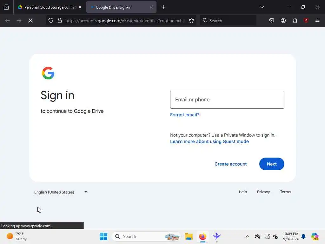Switch to Personal Cloud Storage tab
Viewport: 325px width, 244px height.
(50, 7)
